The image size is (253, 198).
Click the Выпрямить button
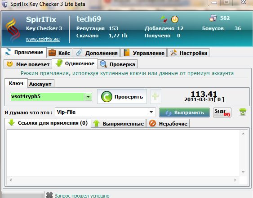[x=184, y=112]
